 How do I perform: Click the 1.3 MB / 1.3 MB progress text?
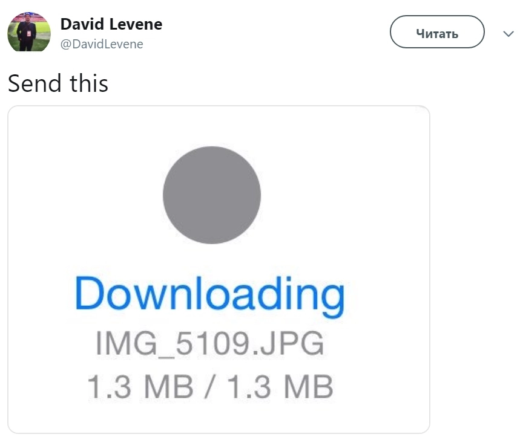coord(210,387)
